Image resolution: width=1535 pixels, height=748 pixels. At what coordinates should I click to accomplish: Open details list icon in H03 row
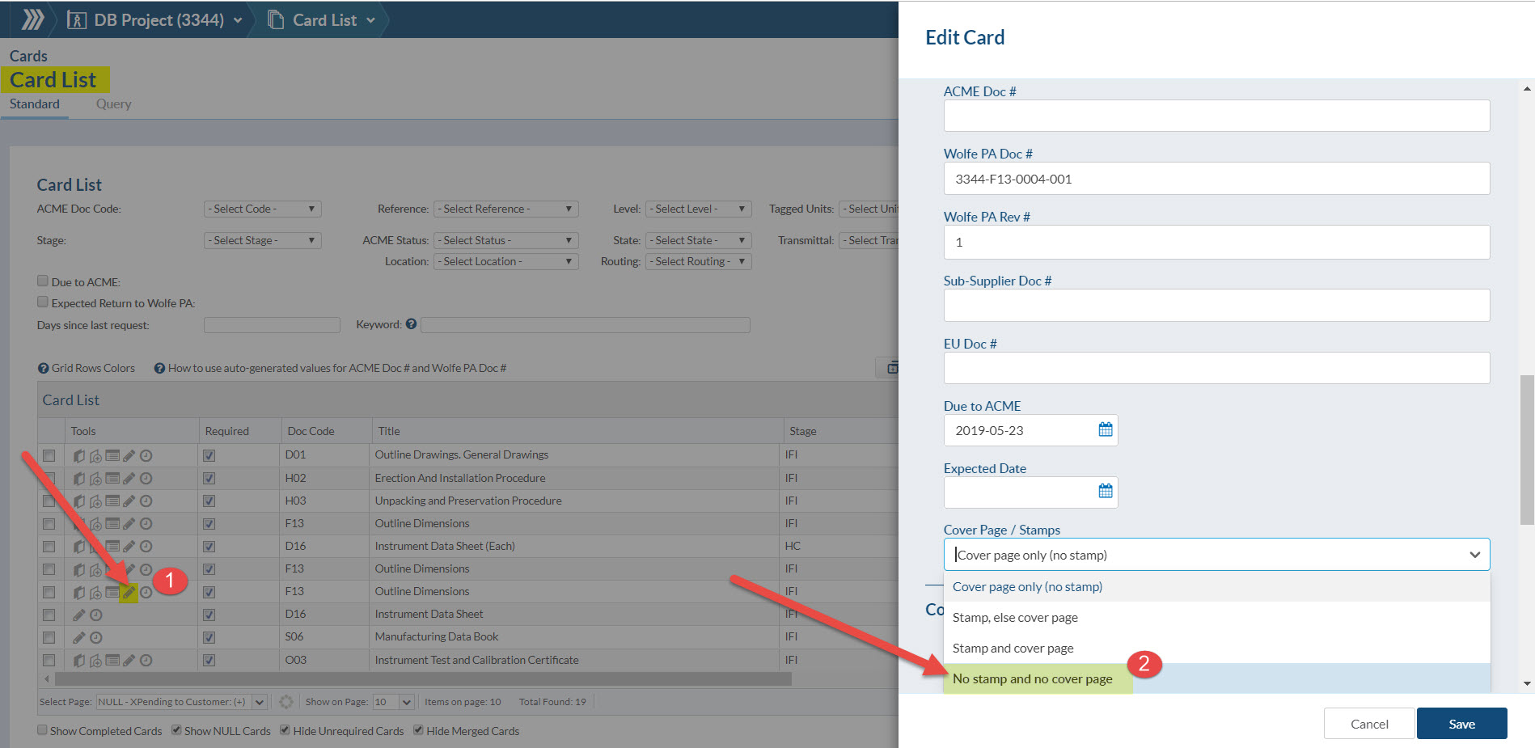tap(112, 501)
